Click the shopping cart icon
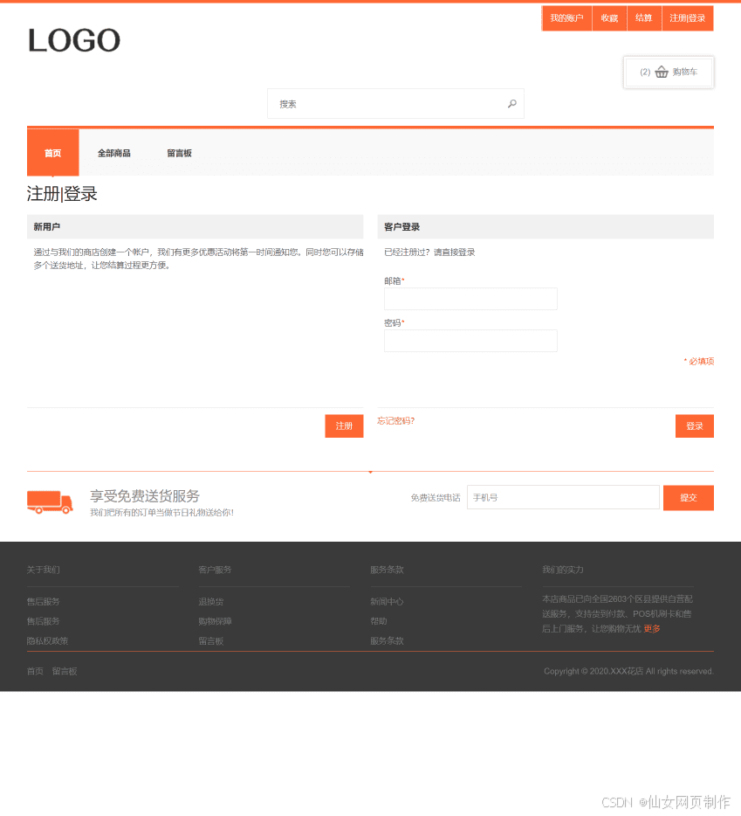Screen dimensions: 741x816 pyautogui.click(x=662, y=73)
